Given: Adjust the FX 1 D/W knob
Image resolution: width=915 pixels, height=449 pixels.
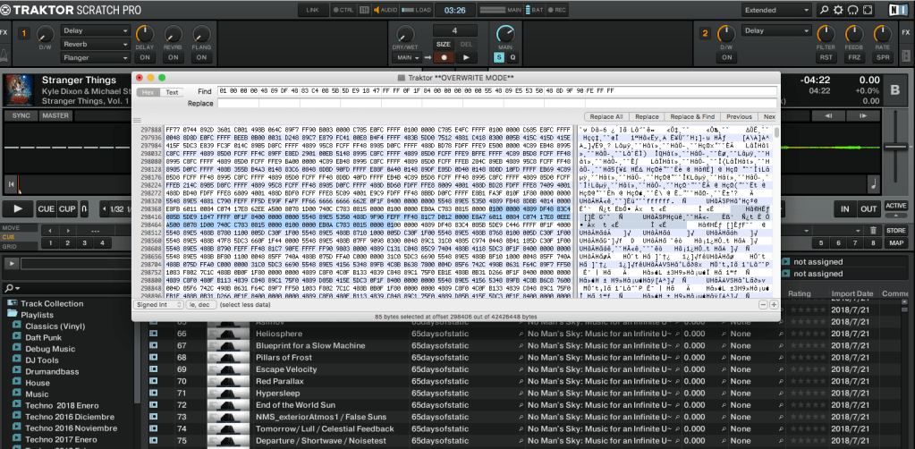Looking at the screenshot, I should 45,35.
